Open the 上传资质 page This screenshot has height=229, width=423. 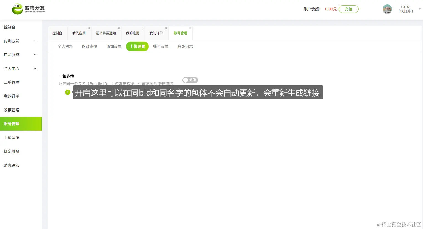tap(12, 137)
